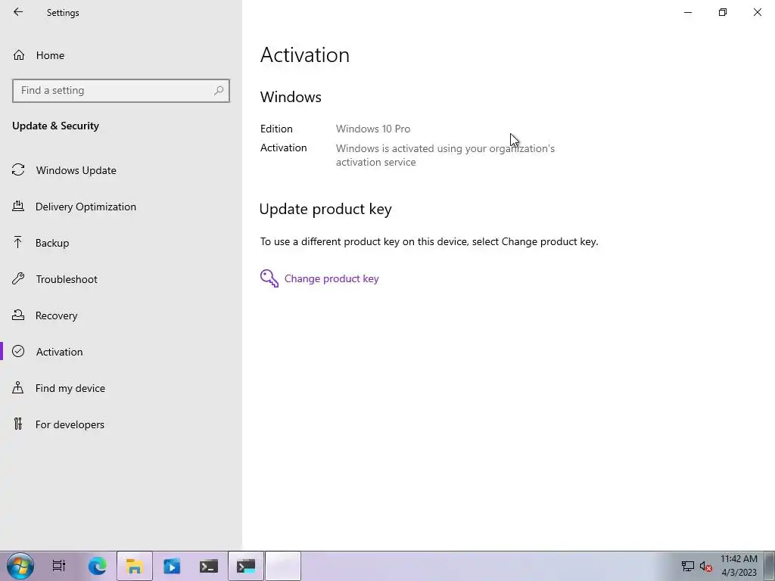Open the Start menu orb
Viewport: 775px width, 581px height.
point(20,566)
